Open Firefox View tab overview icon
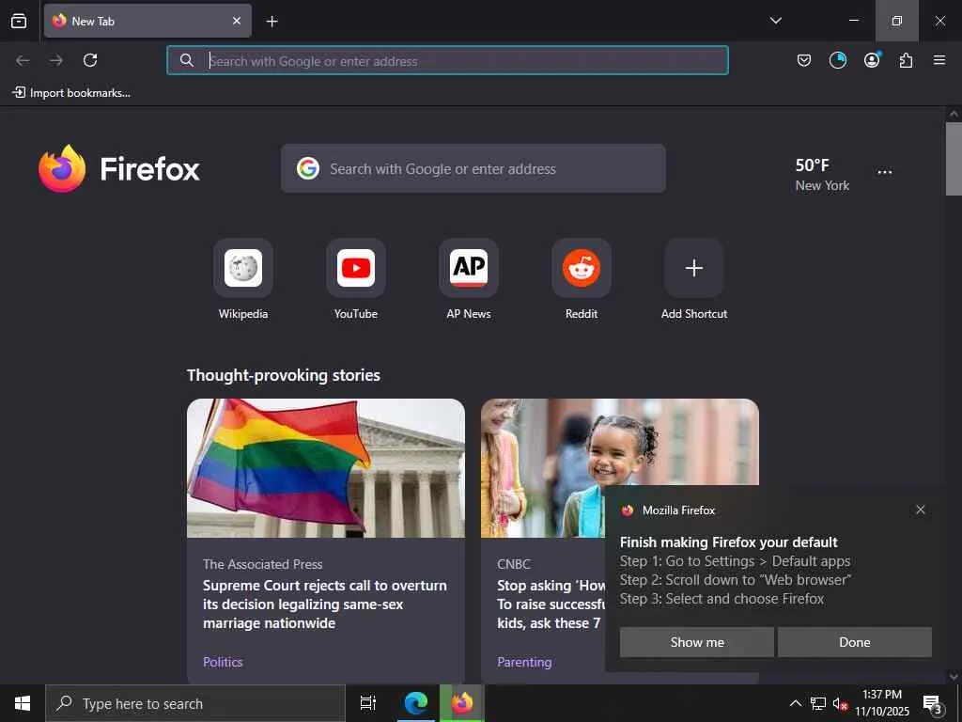 pyautogui.click(x=19, y=21)
